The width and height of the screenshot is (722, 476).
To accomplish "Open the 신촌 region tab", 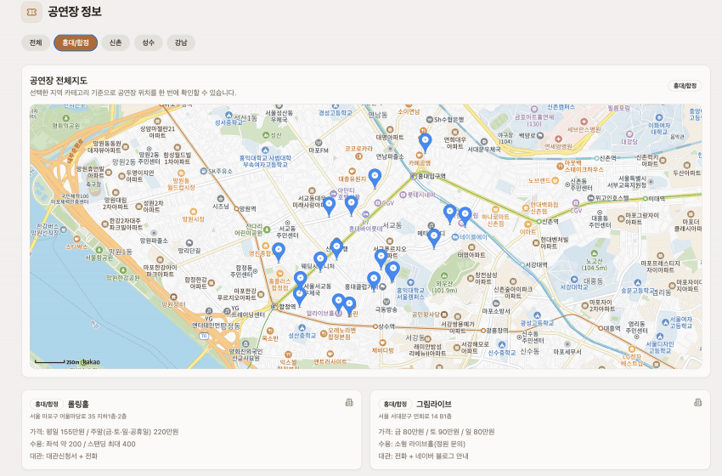I will [116, 42].
